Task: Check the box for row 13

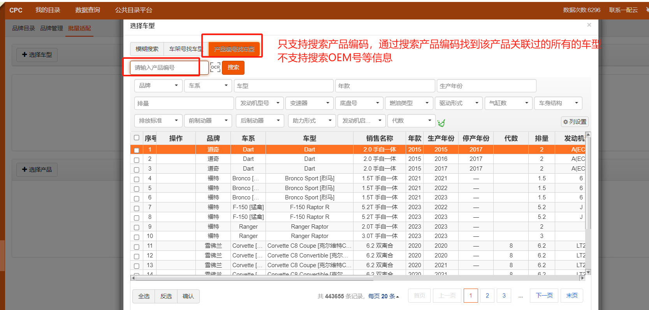Action: tap(136, 266)
